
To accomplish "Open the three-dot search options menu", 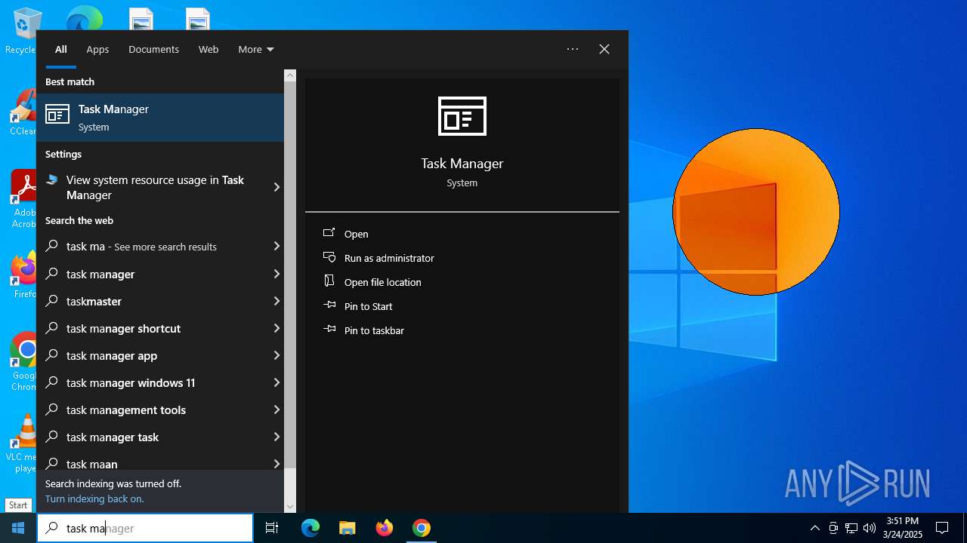I will (x=573, y=49).
